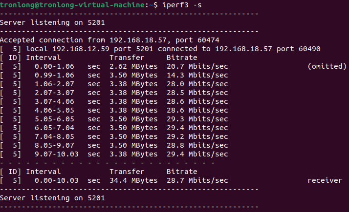Click the 9.07-10.03 interval entry
Screen dimensions: 349x212
pos(57,154)
